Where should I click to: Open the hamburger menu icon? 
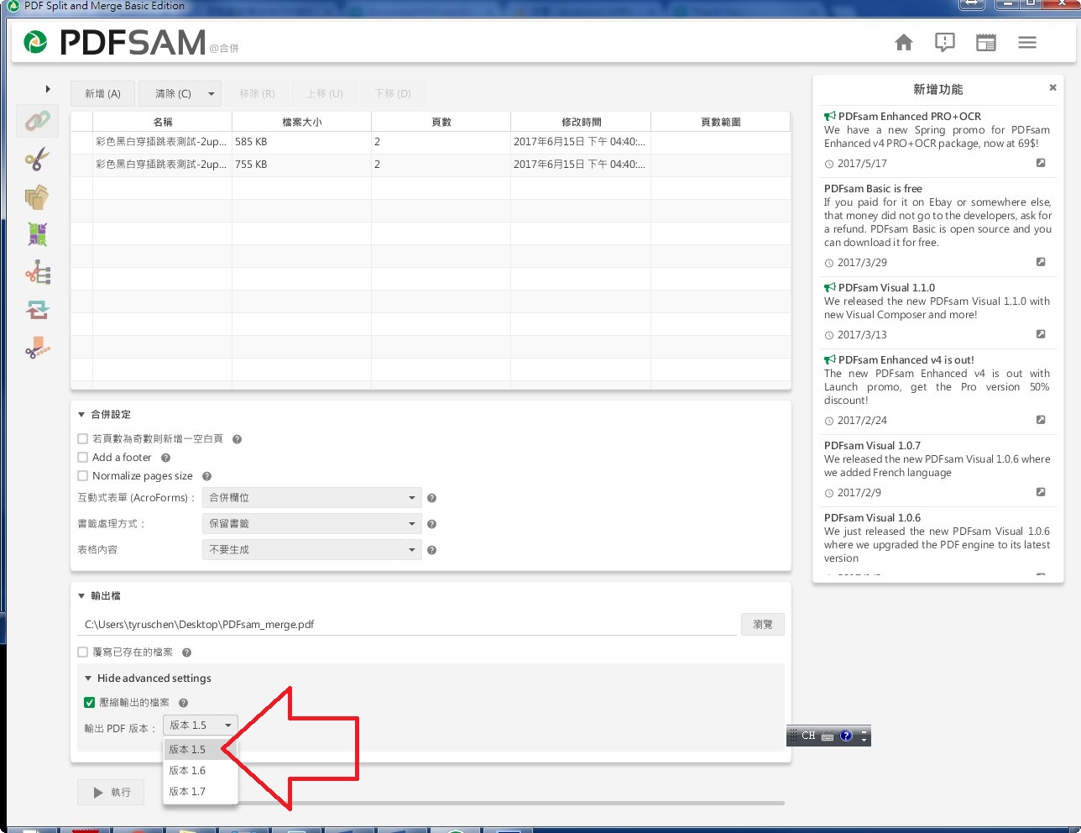click(1026, 43)
